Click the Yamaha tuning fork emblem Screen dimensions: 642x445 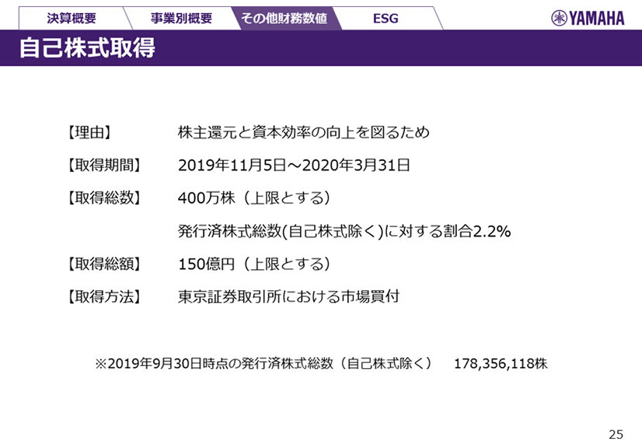point(559,18)
